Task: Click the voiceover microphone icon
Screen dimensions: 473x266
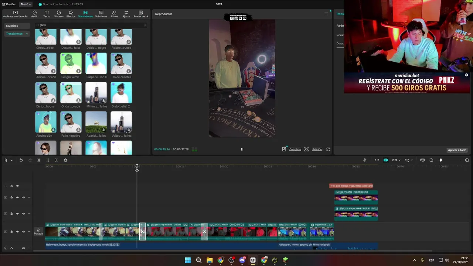Action: click(x=365, y=160)
